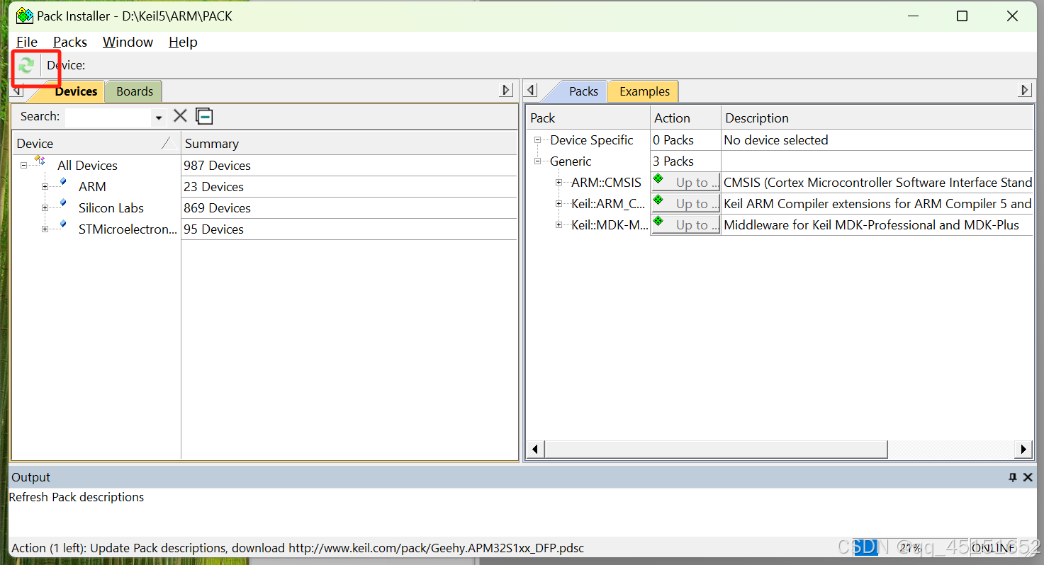The height and width of the screenshot is (565, 1044).
Task: Click the right pane tab scroll-left arrow
Action: tap(532, 90)
